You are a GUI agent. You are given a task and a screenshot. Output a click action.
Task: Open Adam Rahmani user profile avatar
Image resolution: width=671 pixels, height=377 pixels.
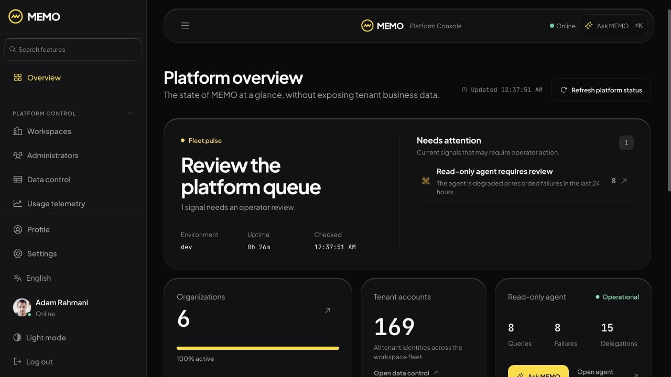click(x=22, y=307)
